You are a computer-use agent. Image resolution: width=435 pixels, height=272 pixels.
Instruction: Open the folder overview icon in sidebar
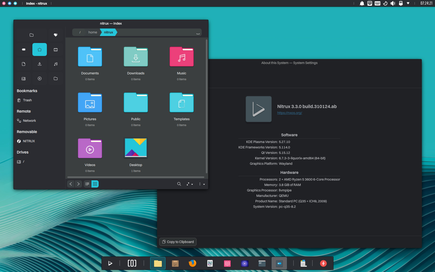click(32, 35)
